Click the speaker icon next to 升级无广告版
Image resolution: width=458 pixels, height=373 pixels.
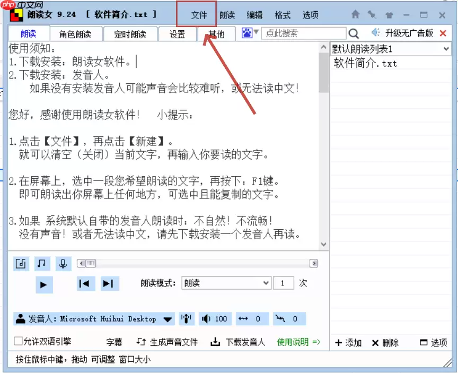click(x=374, y=32)
